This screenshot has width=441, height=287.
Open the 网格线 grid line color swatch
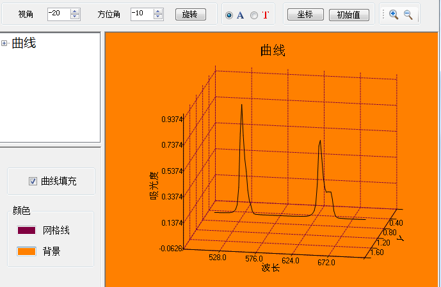tap(26, 230)
